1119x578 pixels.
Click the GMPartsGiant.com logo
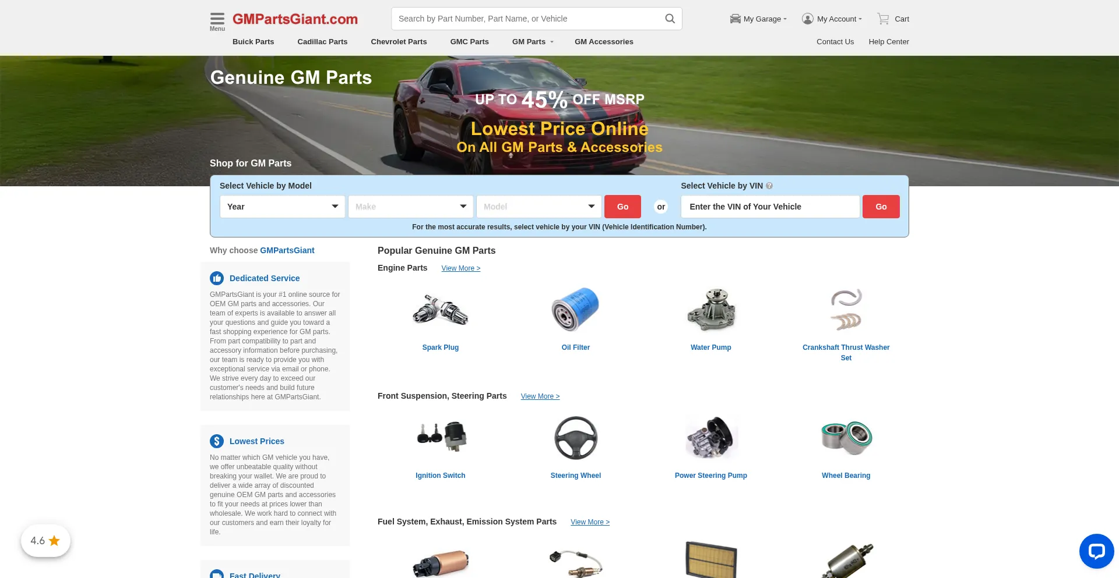(x=295, y=19)
